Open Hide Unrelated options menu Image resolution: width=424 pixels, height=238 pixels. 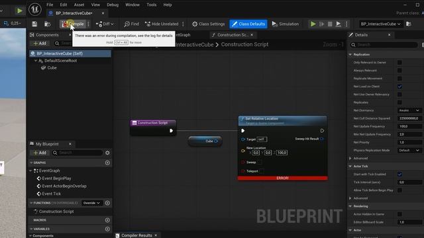(183, 24)
